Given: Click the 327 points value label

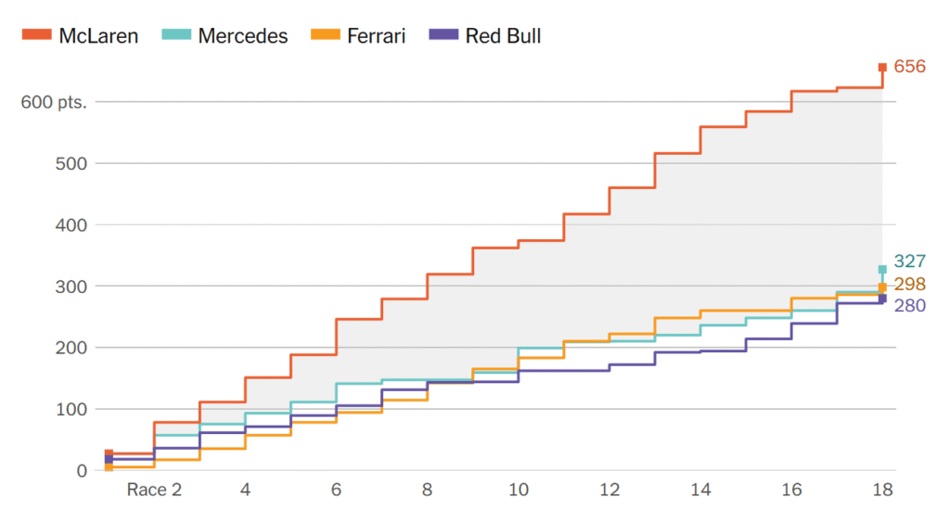Looking at the screenshot, I should click(x=910, y=261).
